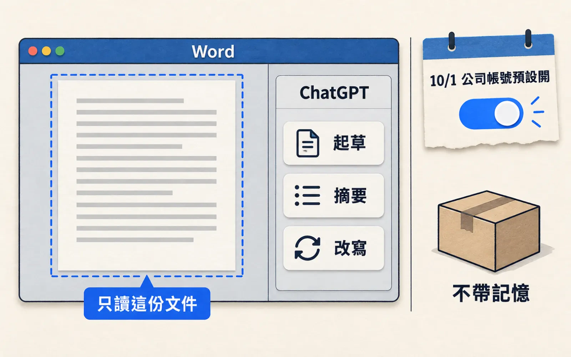571x357 pixels.
Task: Toggle the blue switch on the calendar note
Action: pyautogui.click(x=491, y=113)
